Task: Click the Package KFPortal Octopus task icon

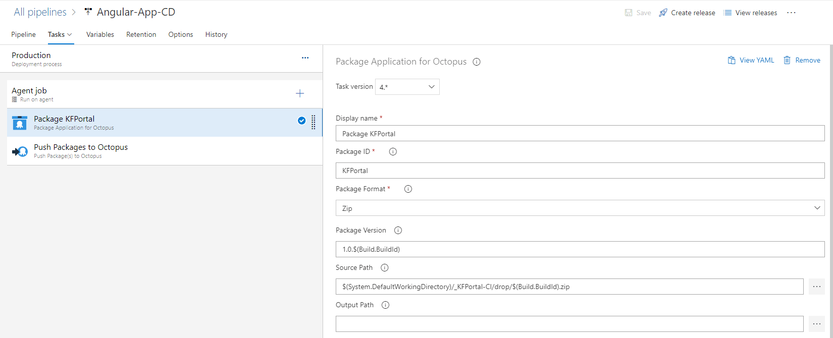Action: 20,123
